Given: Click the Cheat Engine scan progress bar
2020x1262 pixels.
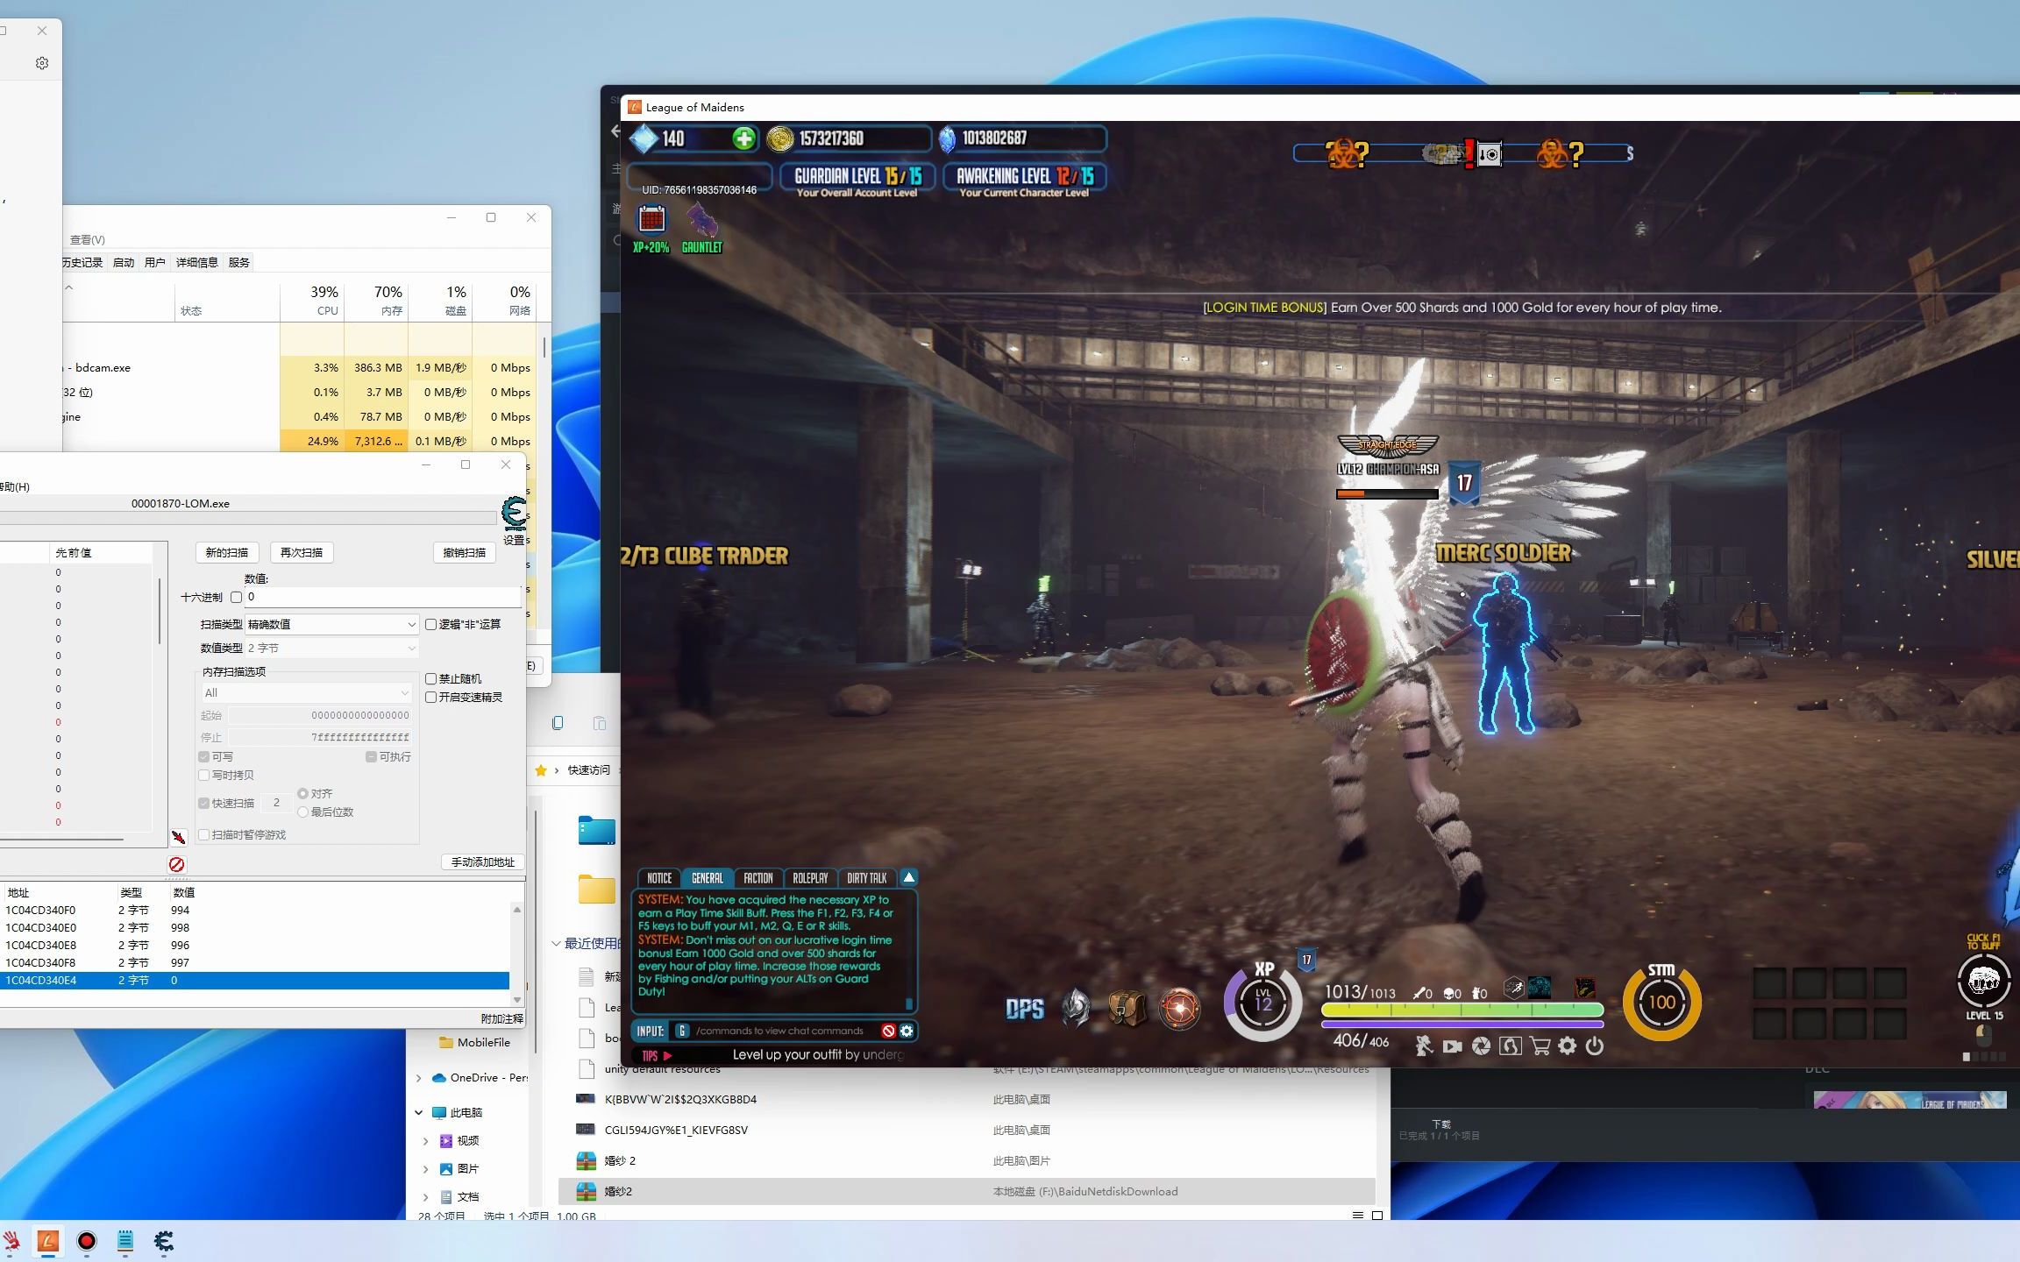Looking at the screenshot, I should coord(249,519).
